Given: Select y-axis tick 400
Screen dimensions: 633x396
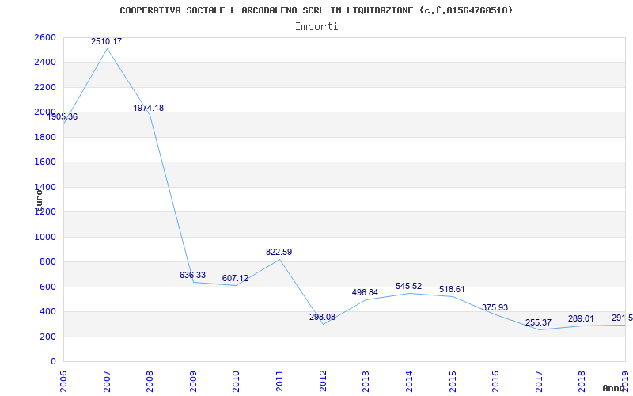Looking at the screenshot, I should (47, 312).
